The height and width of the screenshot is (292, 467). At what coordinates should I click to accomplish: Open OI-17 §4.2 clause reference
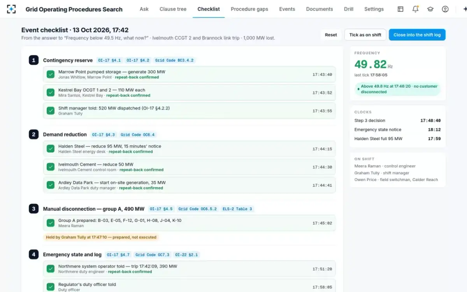click(x=138, y=60)
